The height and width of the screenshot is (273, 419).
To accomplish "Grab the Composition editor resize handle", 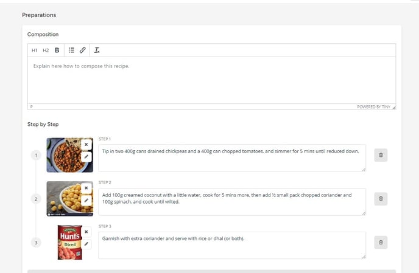I will 394,107.
